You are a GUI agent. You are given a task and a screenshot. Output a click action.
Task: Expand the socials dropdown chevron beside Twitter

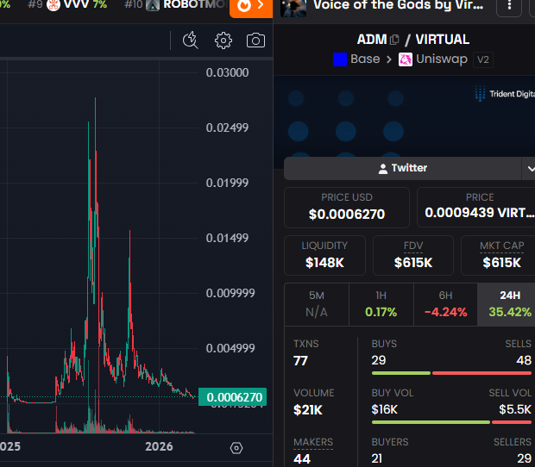click(x=530, y=168)
